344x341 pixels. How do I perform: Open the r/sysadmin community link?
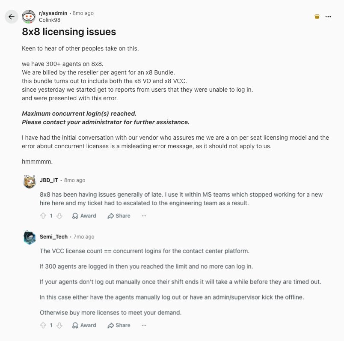pyautogui.click(x=53, y=13)
